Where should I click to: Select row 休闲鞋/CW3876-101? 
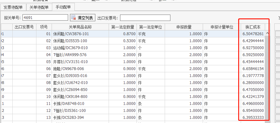133,34
